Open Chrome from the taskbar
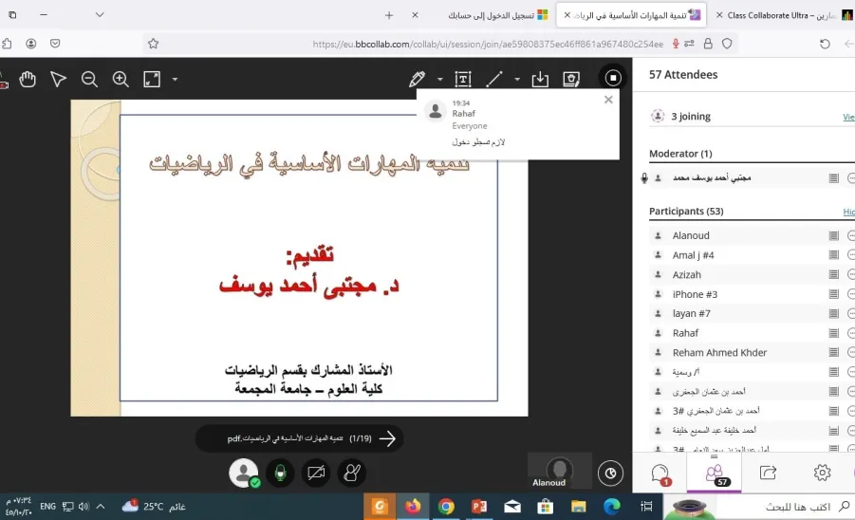 click(x=446, y=507)
